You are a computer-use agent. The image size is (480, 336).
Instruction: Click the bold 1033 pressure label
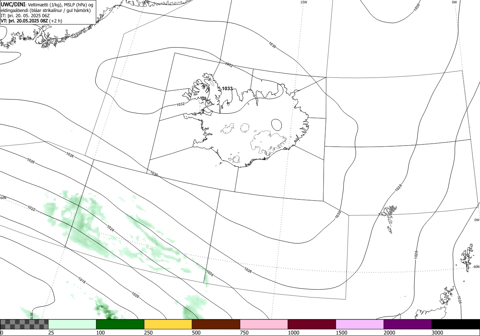tap(227, 89)
